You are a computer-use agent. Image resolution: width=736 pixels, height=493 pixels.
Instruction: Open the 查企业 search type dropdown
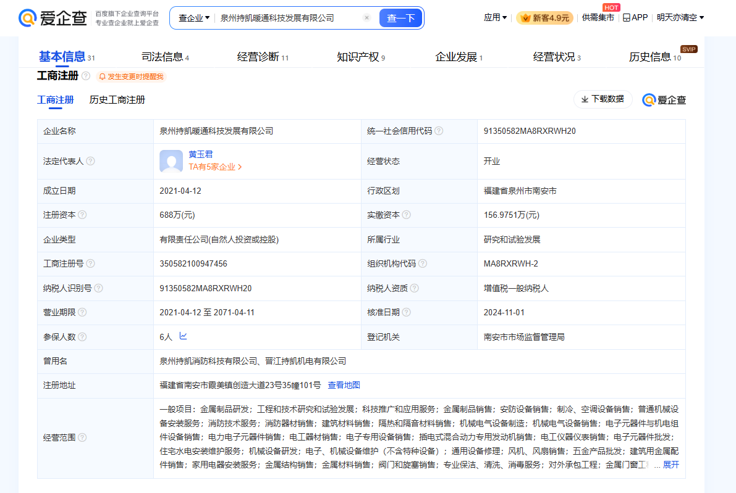tap(193, 18)
